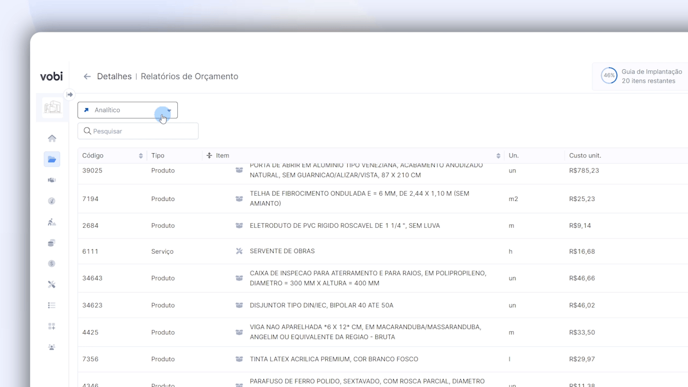
Task: Click the product icon for PORTA DE ABRIR
Action: pyautogui.click(x=239, y=170)
